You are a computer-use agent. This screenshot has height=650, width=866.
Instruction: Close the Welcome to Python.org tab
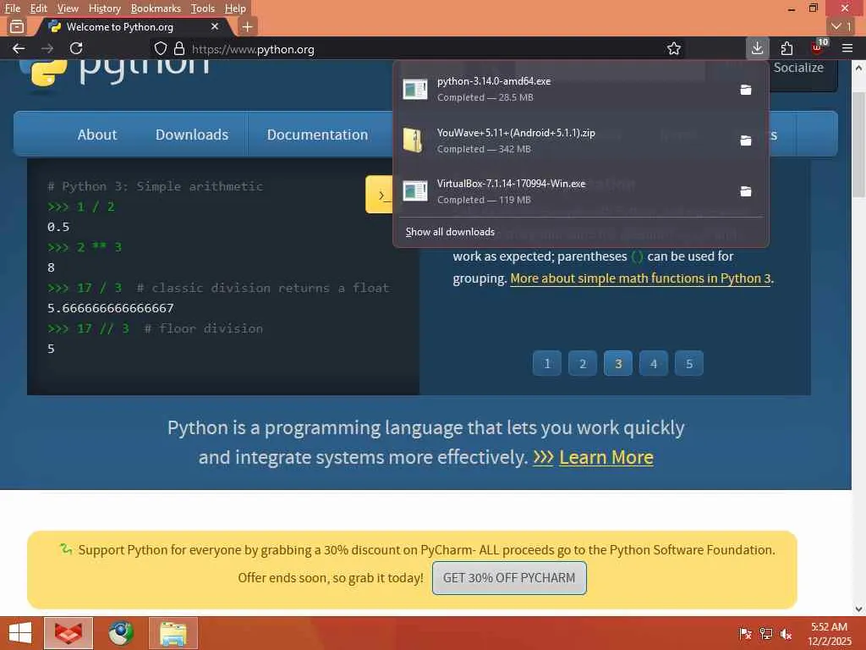point(214,26)
